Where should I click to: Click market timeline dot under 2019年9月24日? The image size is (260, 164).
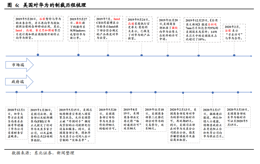pyautogui.click(x=141, y=55)
